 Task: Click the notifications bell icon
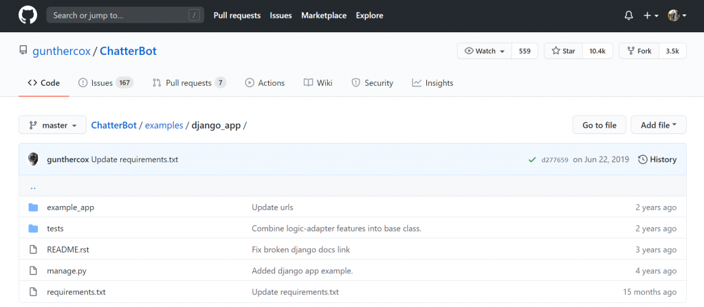[x=628, y=16]
